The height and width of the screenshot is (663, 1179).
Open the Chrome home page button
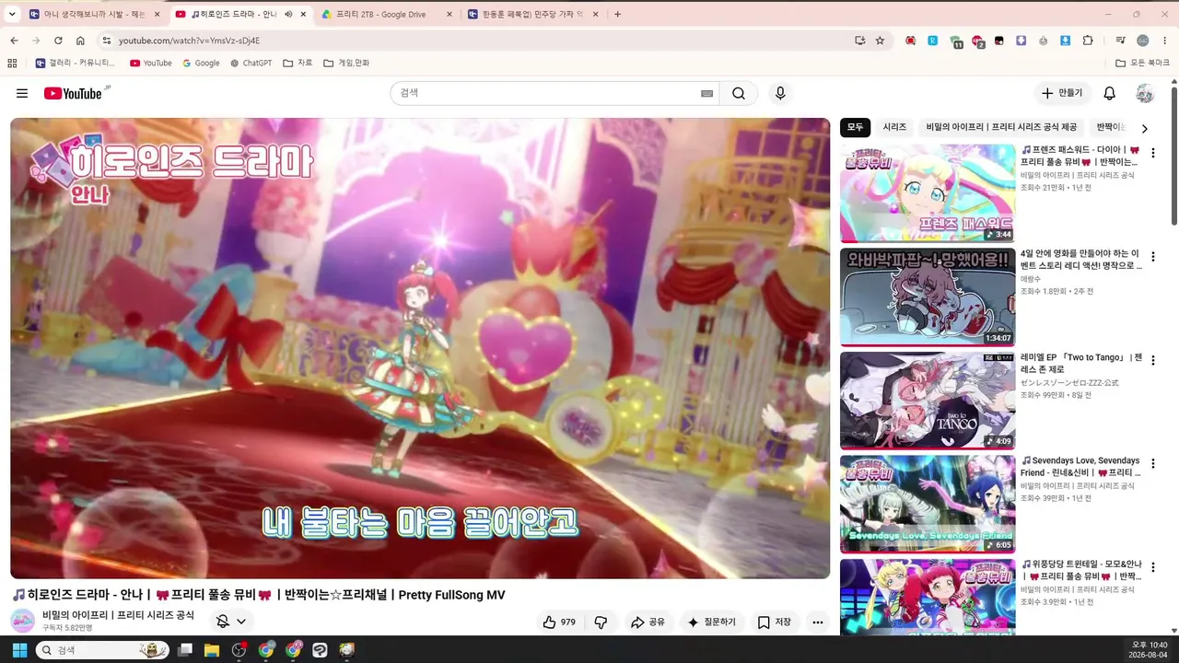point(80,41)
